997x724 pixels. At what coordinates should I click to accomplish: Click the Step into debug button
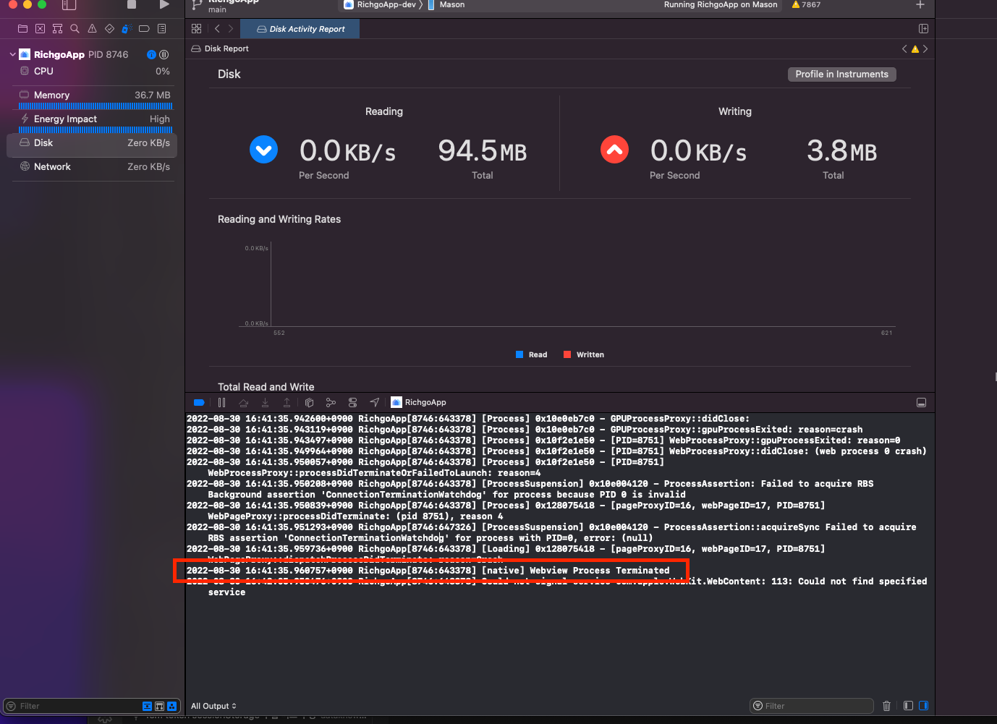pos(265,403)
